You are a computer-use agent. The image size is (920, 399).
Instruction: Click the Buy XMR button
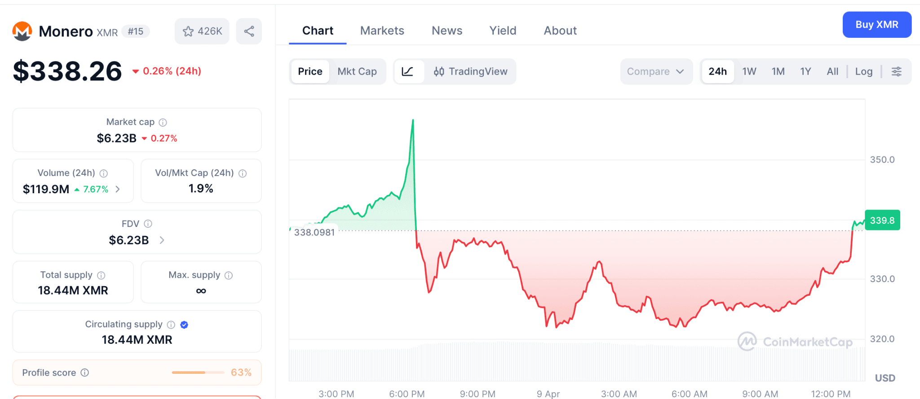(876, 25)
